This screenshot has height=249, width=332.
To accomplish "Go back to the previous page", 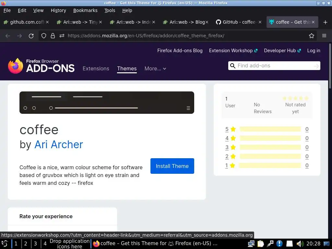I will click(x=8, y=36).
